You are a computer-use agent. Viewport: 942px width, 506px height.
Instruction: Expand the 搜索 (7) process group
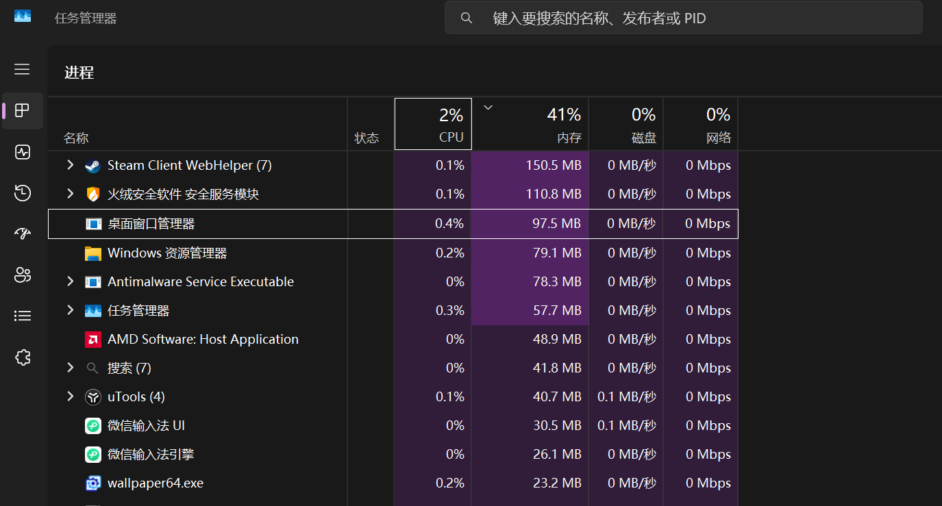pyautogui.click(x=70, y=368)
